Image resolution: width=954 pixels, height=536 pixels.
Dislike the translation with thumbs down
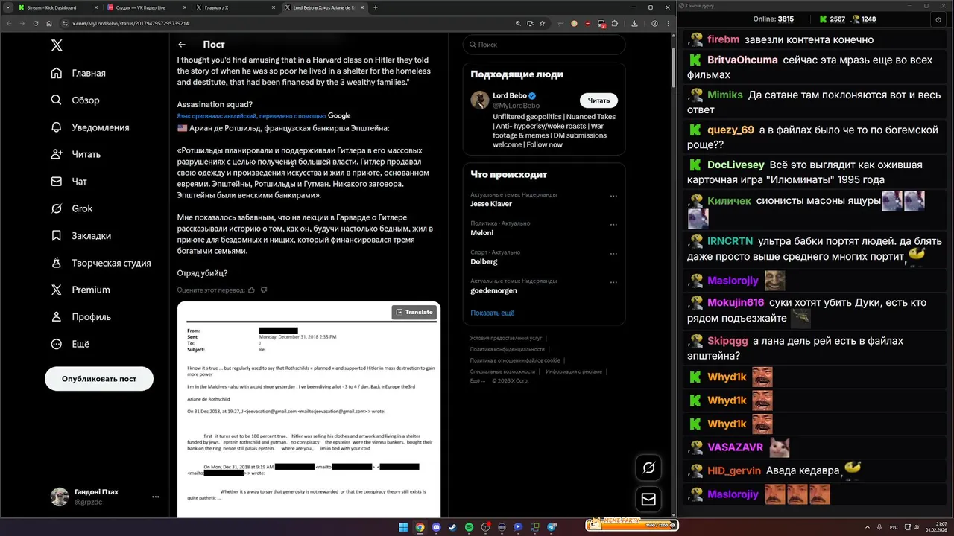click(264, 290)
